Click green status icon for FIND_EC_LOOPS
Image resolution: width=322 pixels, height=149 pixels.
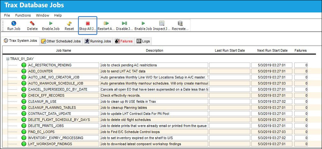click(x=24, y=132)
